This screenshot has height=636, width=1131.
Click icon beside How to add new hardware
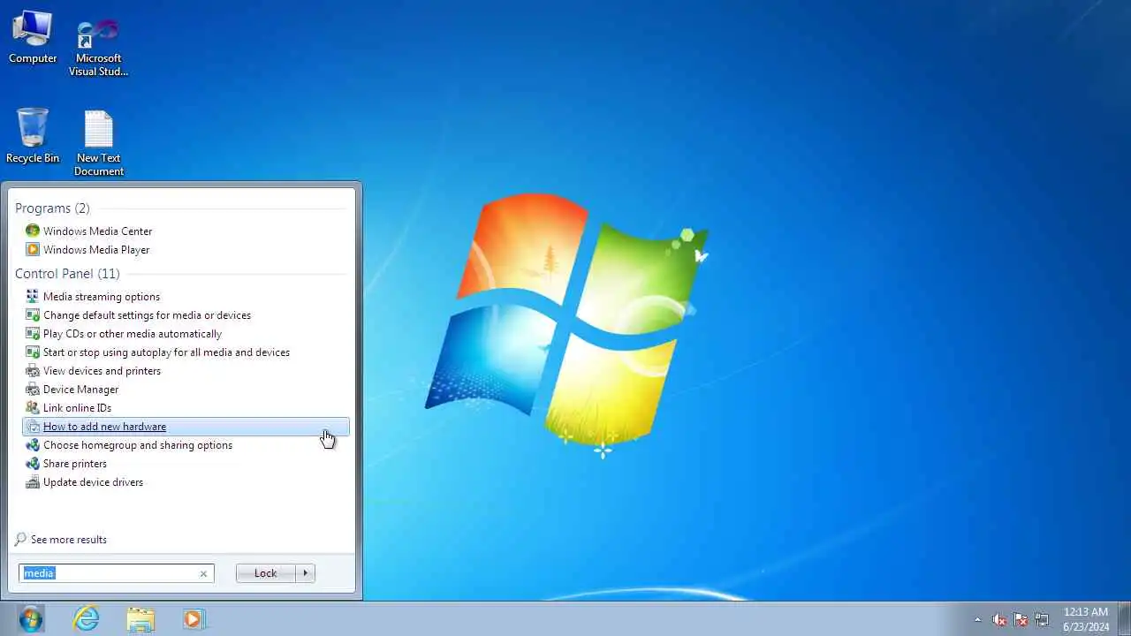pyautogui.click(x=33, y=427)
